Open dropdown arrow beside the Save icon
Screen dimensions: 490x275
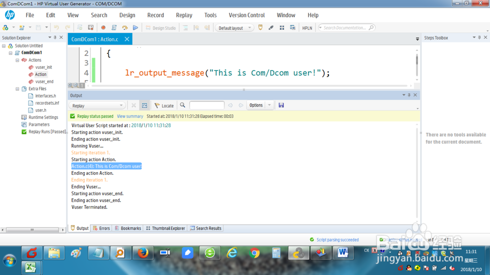tap(47, 28)
